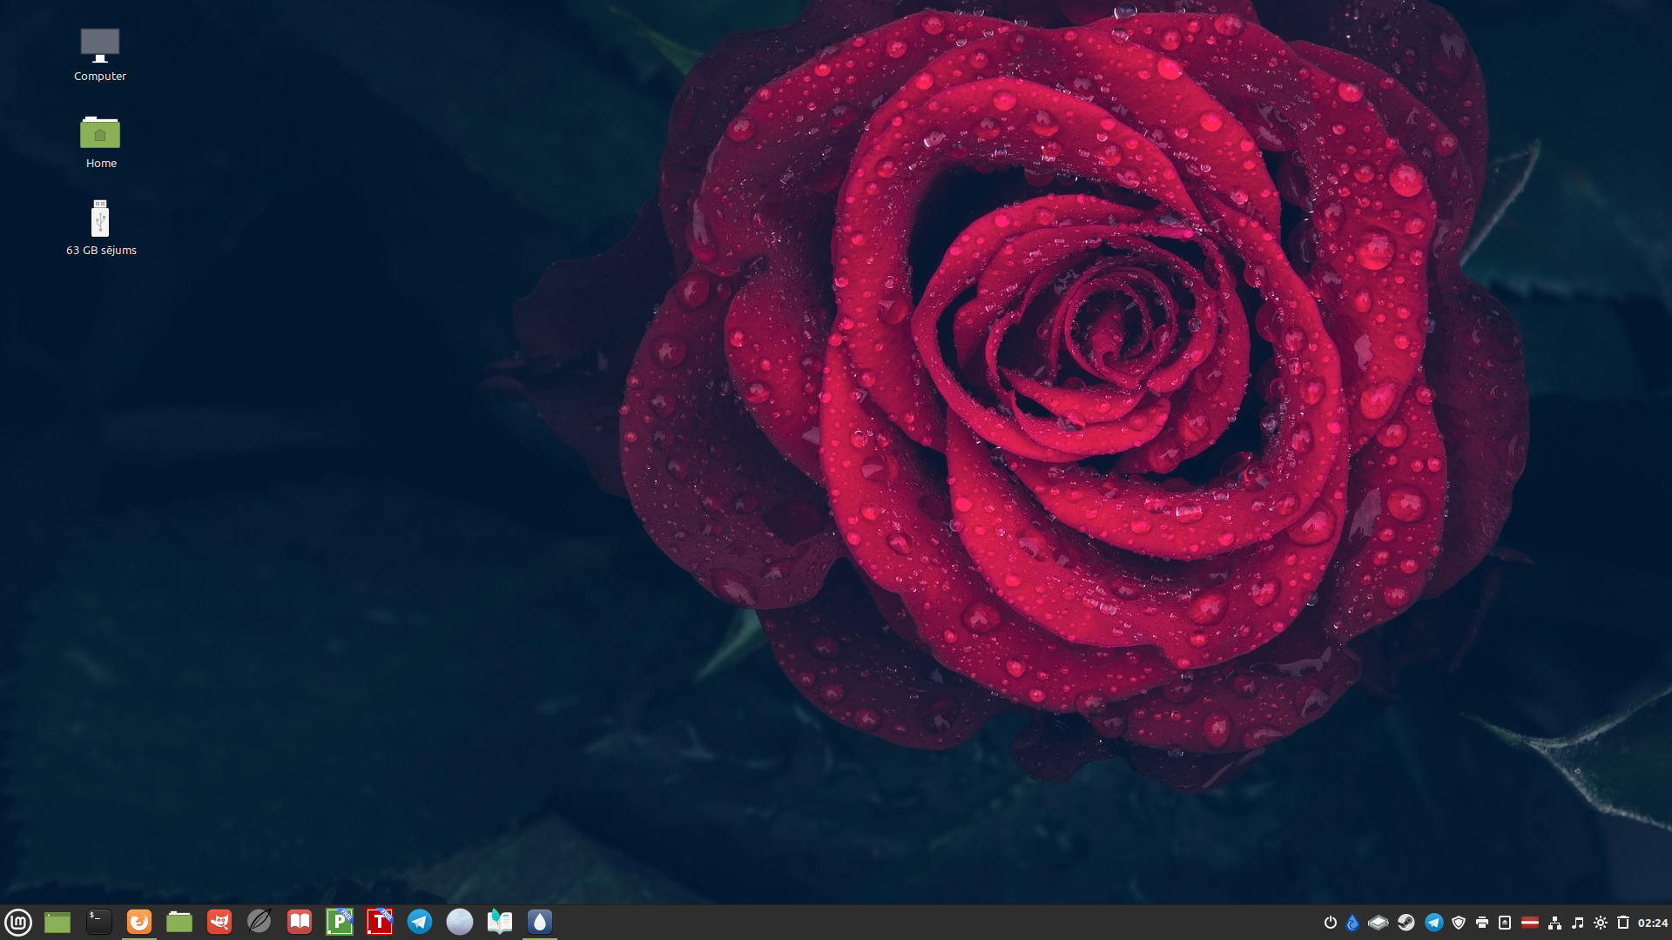
Task: Open the red book reader app
Action: 300,922
